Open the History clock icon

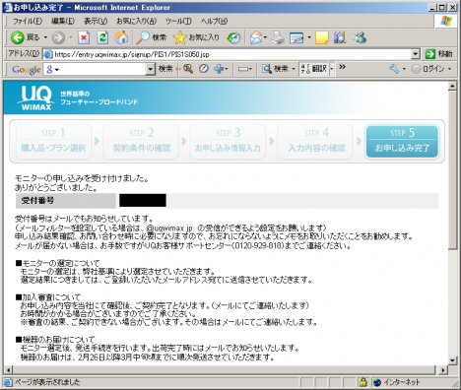[x=233, y=37]
